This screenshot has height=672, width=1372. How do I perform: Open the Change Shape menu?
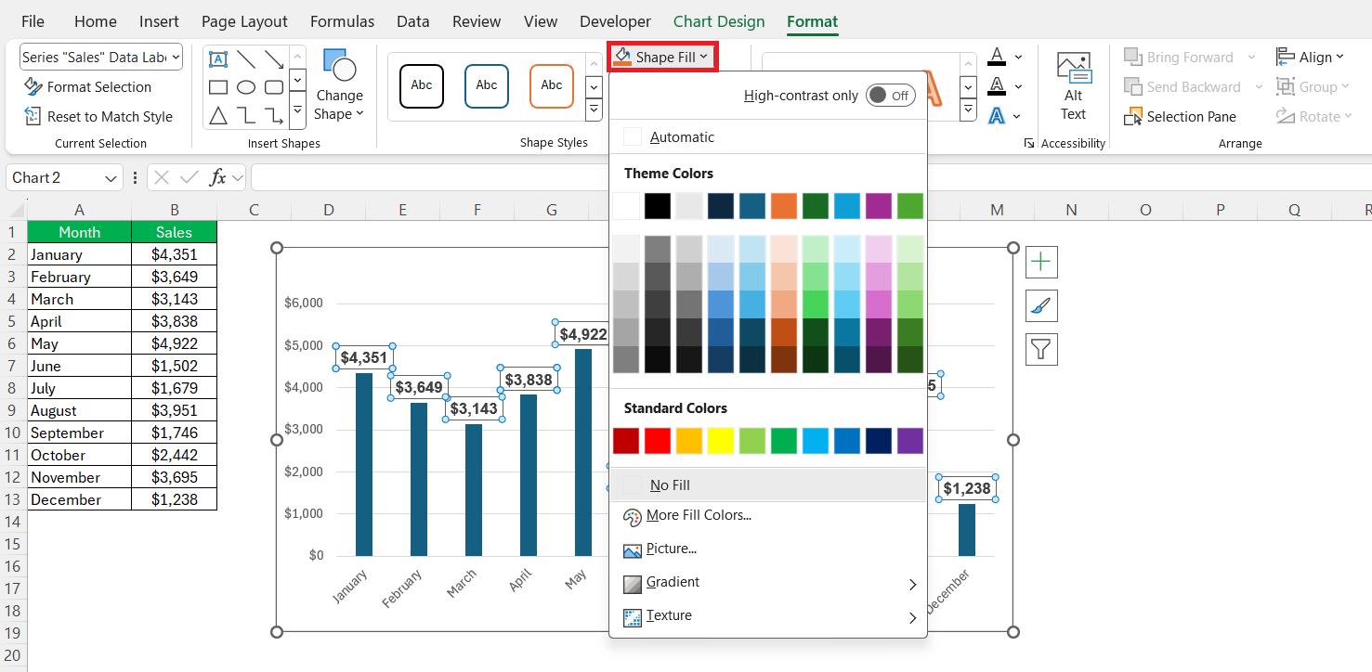coord(339,85)
